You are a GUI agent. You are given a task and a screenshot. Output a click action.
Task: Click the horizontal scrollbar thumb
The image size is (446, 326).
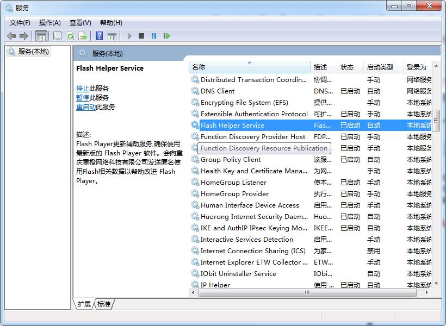point(307,292)
